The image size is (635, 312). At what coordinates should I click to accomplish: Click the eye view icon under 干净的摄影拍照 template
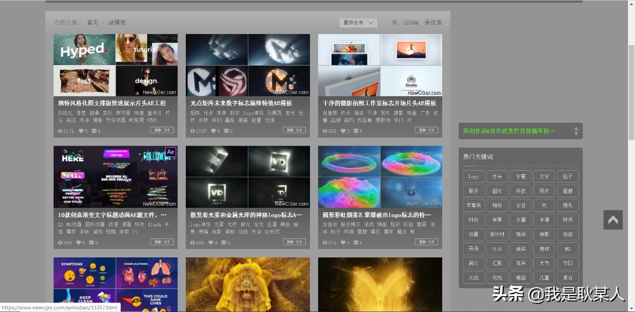tap(325, 131)
